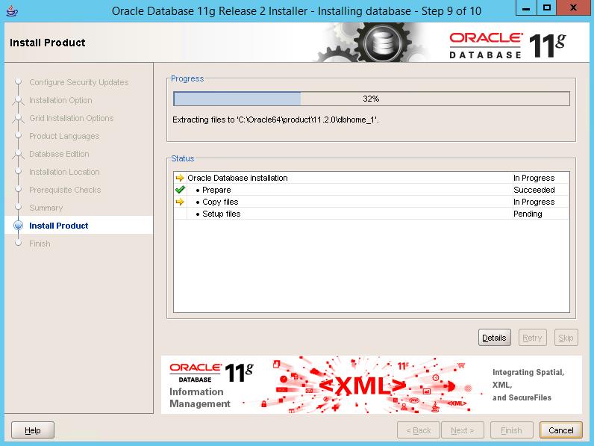Screen dimensions: 594x446
Task: Click the 32% progress bar
Action: 372,99
